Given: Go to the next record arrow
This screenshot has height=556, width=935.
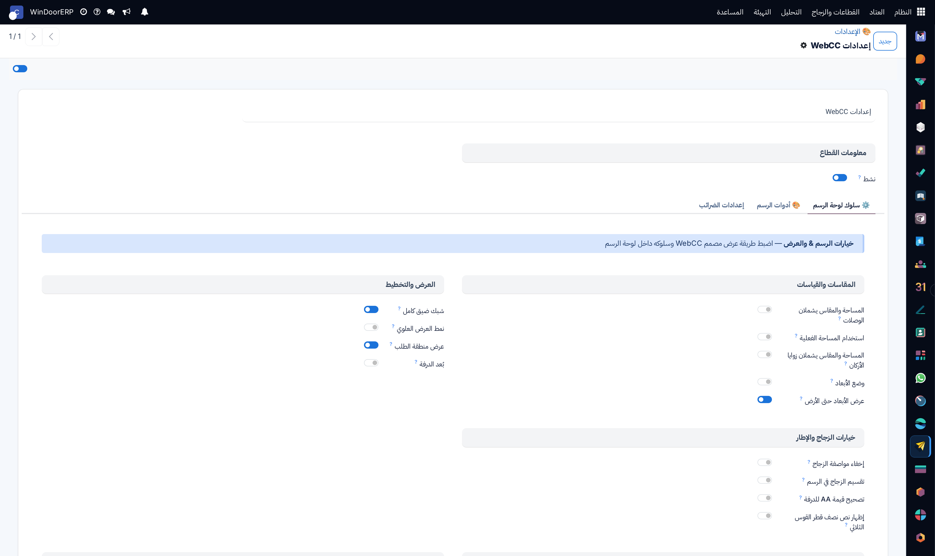Looking at the screenshot, I should [x=34, y=37].
